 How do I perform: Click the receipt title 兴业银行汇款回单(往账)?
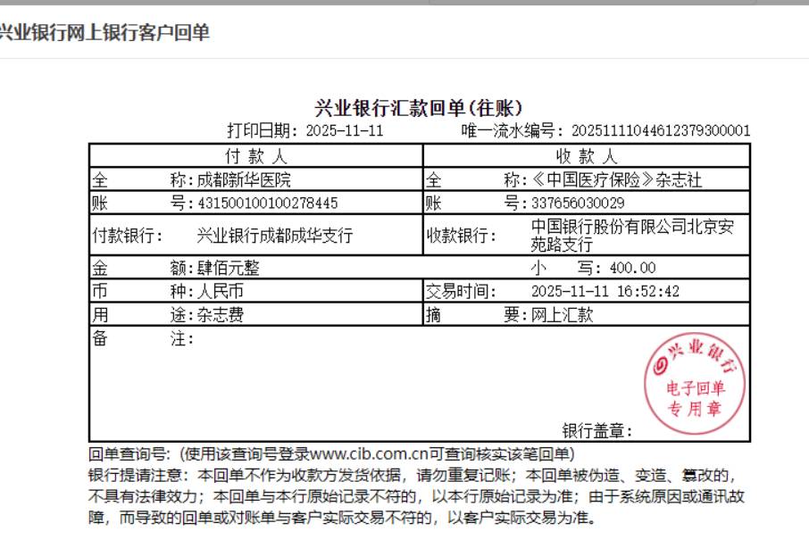(419, 108)
